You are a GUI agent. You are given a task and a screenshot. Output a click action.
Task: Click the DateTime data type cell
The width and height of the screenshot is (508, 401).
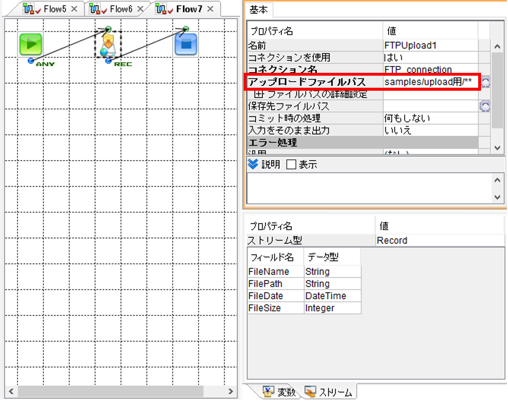332,296
